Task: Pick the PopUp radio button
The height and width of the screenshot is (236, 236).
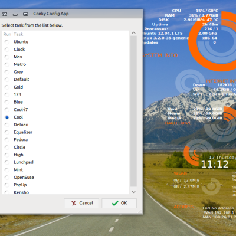Action: pos(7,185)
